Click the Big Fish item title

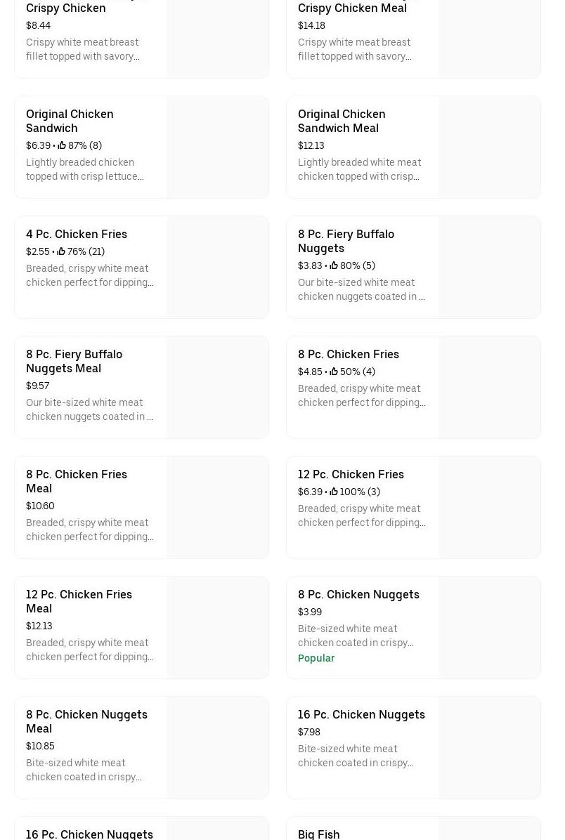tap(318, 834)
